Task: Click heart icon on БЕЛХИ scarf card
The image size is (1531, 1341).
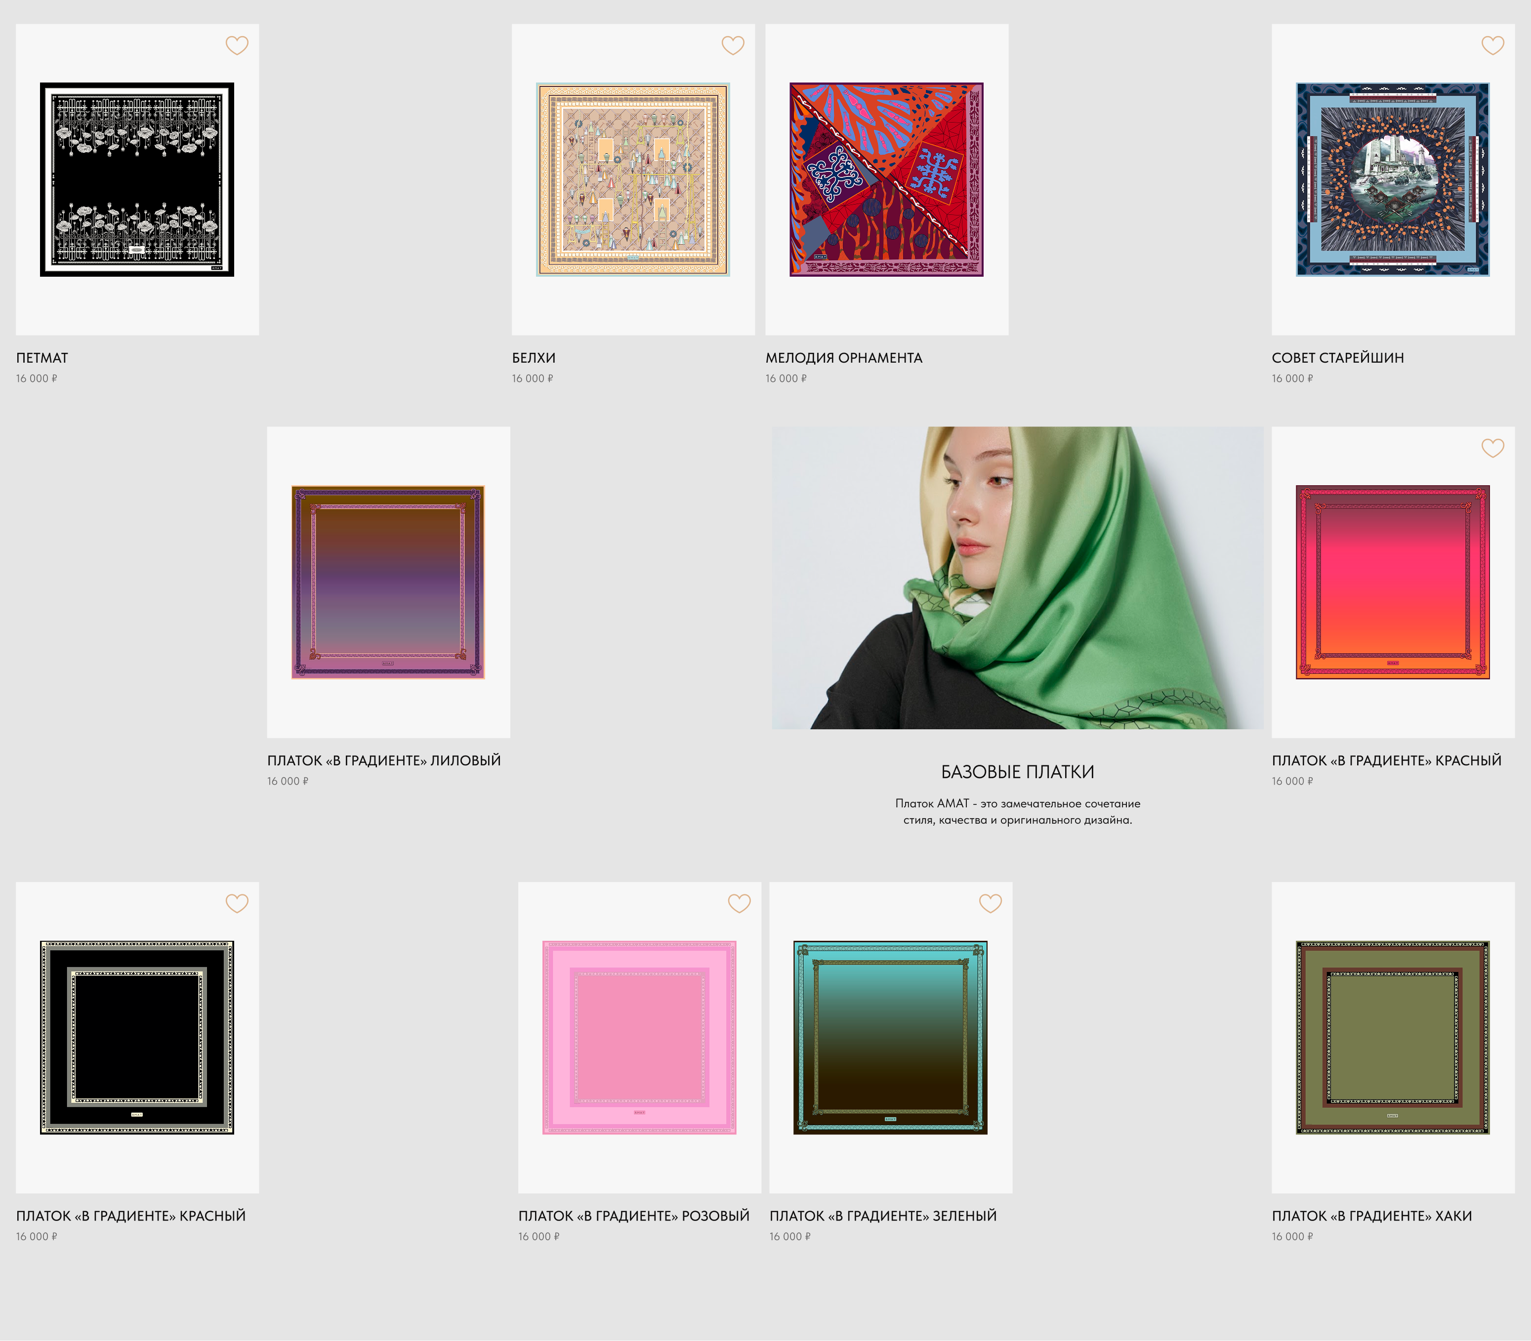Action: point(733,45)
